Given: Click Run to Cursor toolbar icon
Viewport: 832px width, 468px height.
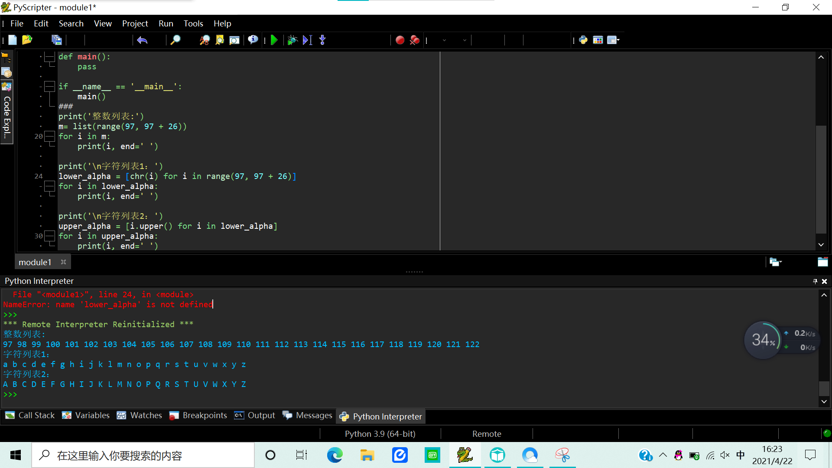Looking at the screenshot, I should point(307,40).
